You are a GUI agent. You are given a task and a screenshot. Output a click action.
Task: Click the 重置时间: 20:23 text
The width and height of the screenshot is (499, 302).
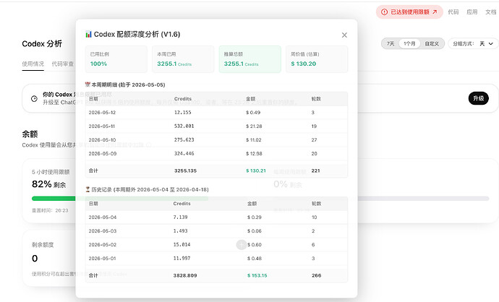click(x=50, y=210)
